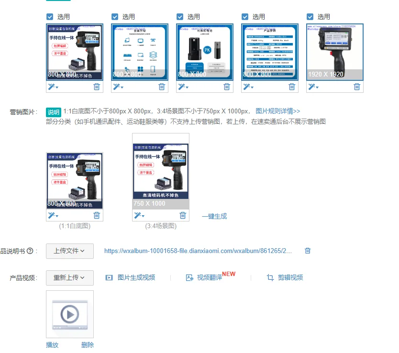Uncheck 选用 for the first 手持在线一体 image
This screenshot has height=353, width=399.
tap(50, 17)
